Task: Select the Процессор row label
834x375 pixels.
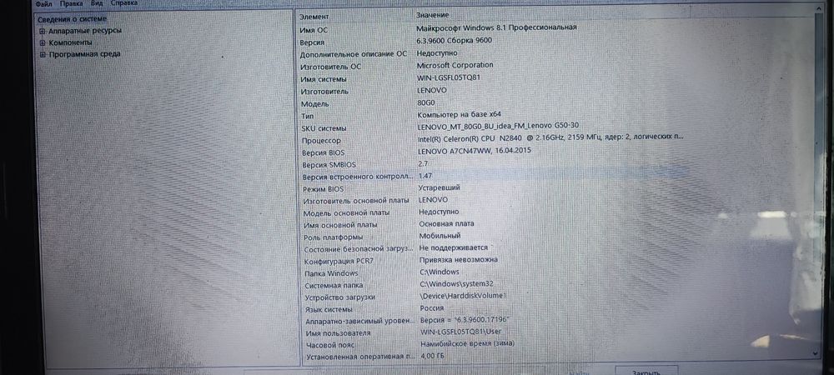Action: 321,141
